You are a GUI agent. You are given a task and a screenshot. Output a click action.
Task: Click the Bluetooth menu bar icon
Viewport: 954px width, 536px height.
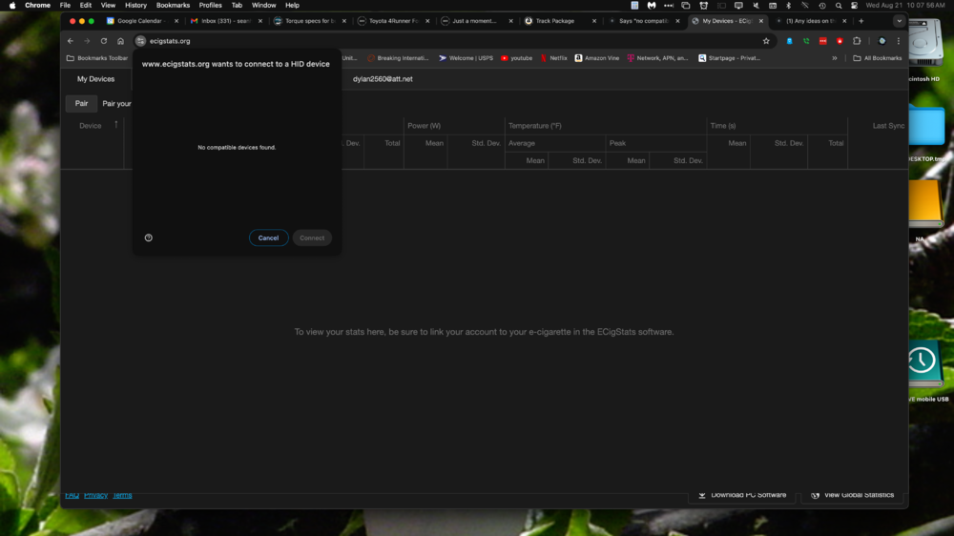789,6
